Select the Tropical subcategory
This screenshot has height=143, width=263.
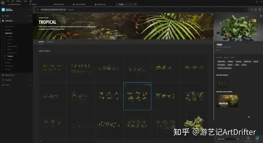coord(10,56)
